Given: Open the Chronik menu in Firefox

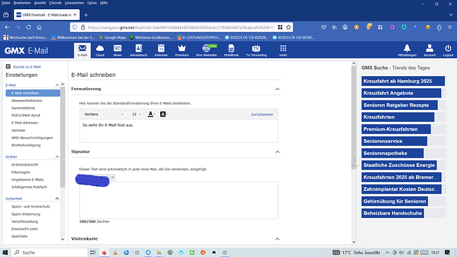Looking at the screenshot, I should [55, 3].
